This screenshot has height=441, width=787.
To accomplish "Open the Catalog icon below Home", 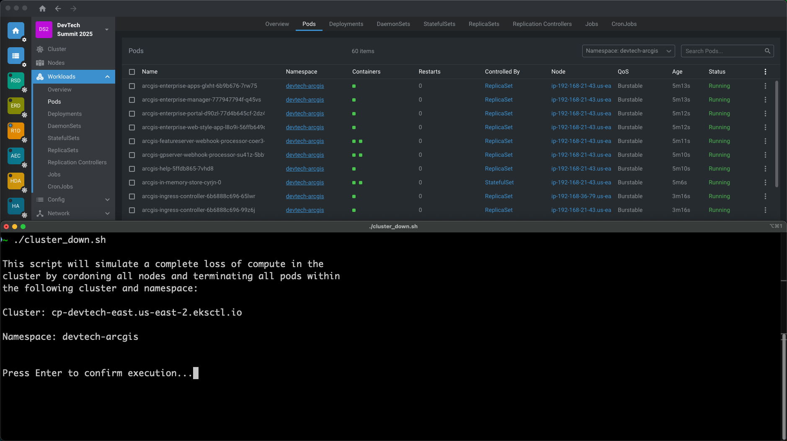I will click(15, 56).
